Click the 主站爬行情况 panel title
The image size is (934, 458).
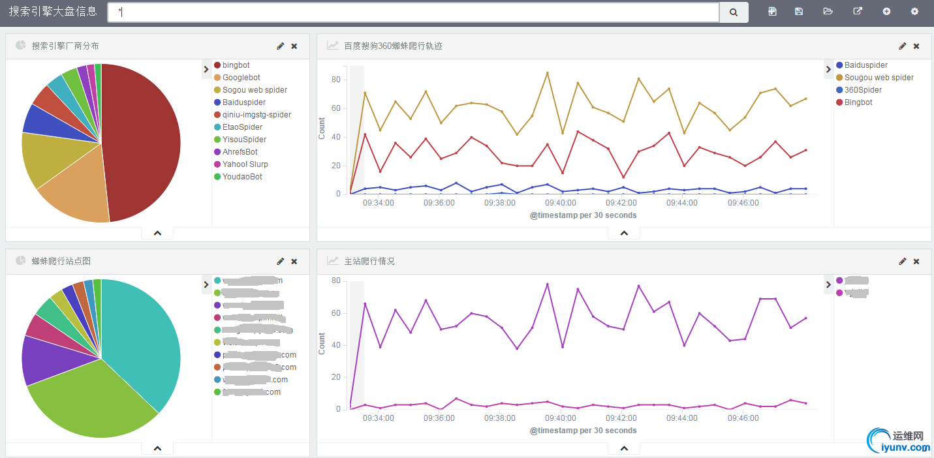(x=369, y=261)
